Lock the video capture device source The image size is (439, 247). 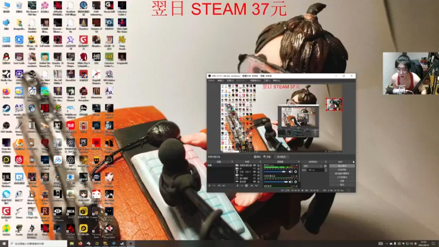[258, 165]
